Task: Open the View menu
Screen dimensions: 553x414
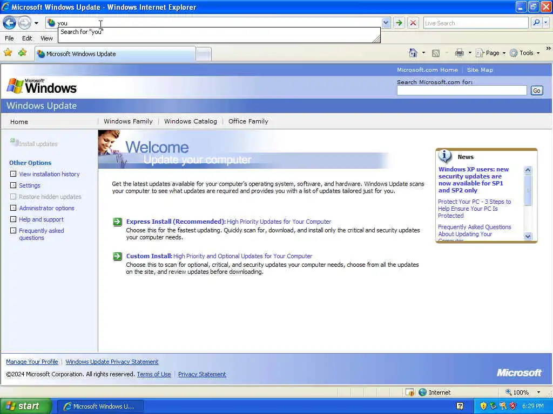Action: coord(46,38)
